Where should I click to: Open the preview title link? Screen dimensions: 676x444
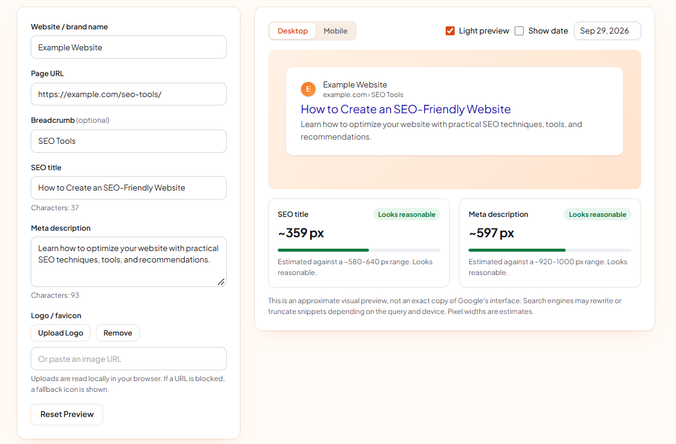(405, 110)
